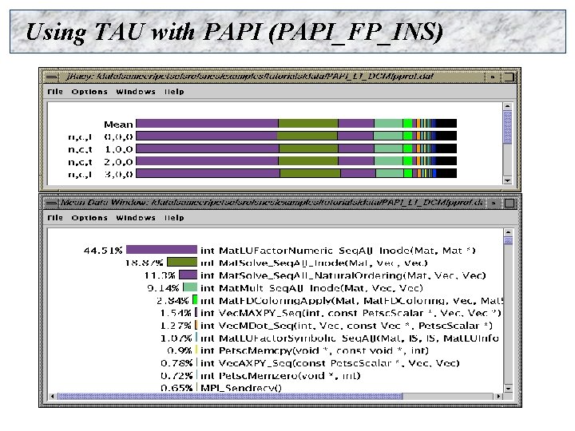Image resolution: width=575 pixels, height=431 pixels.
Task: Click the n,c,t 1,0,0 row label
Action: 100,149
